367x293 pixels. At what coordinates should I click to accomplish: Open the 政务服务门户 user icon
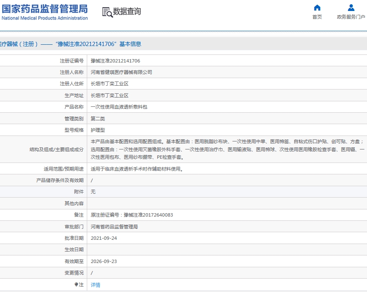click(x=351, y=8)
